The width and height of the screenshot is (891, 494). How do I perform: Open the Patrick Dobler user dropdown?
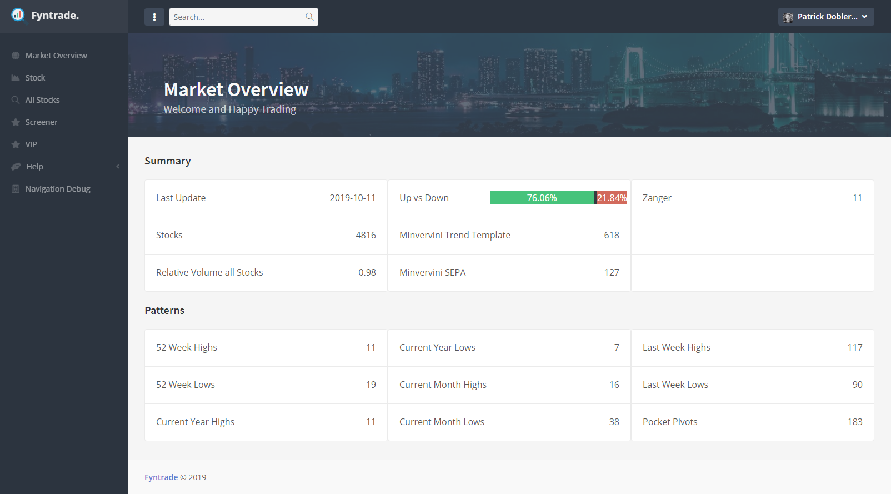point(826,17)
